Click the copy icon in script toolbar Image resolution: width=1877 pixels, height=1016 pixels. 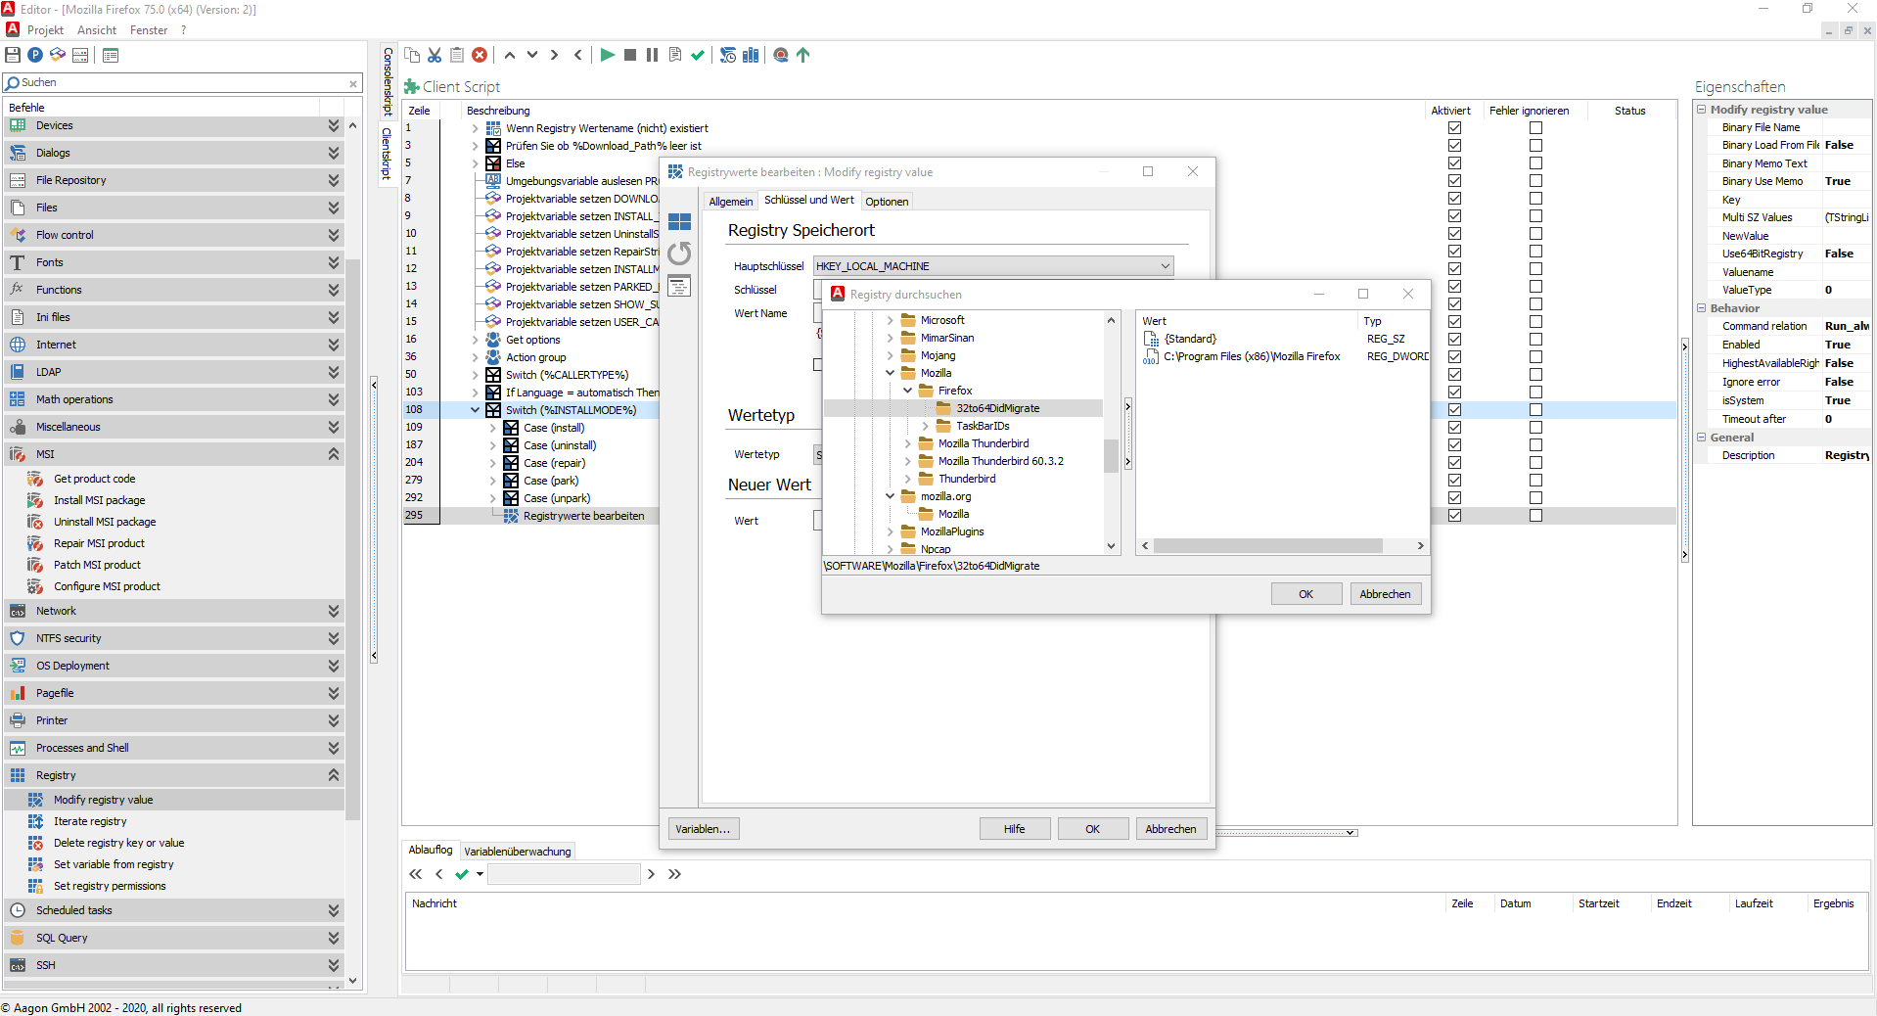pos(412,55)
